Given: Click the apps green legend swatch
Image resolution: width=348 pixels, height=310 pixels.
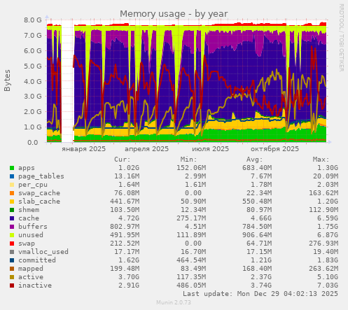Looking at the screenshot, I should tap(12, 168).
